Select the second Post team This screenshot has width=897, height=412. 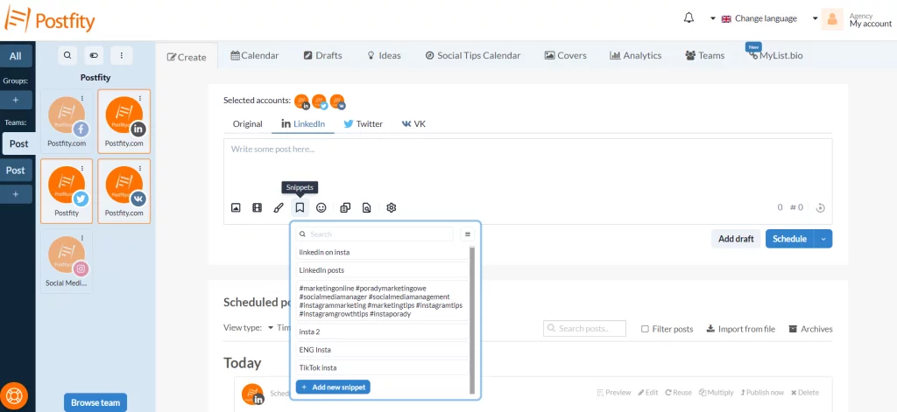(16, 171)
